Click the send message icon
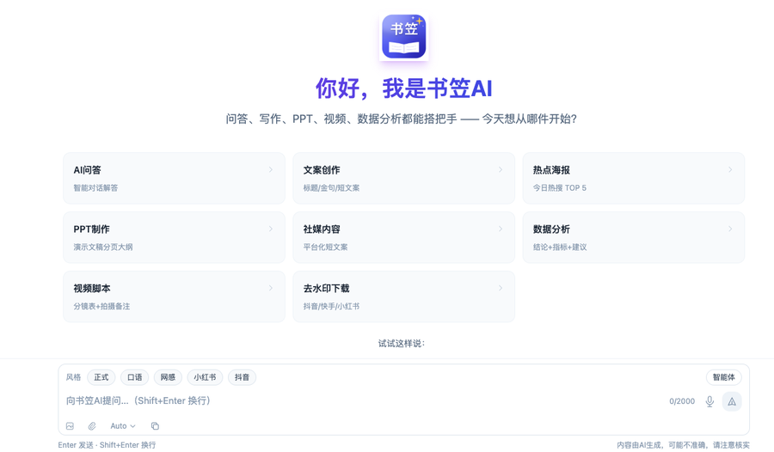This screenshot has height=452, width=774. (x=732, y=401)
